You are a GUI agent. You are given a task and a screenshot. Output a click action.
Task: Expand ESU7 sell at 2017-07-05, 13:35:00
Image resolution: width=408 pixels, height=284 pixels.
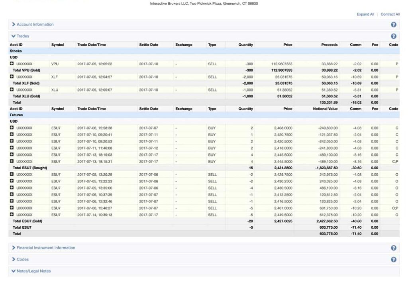click(12, 188)
